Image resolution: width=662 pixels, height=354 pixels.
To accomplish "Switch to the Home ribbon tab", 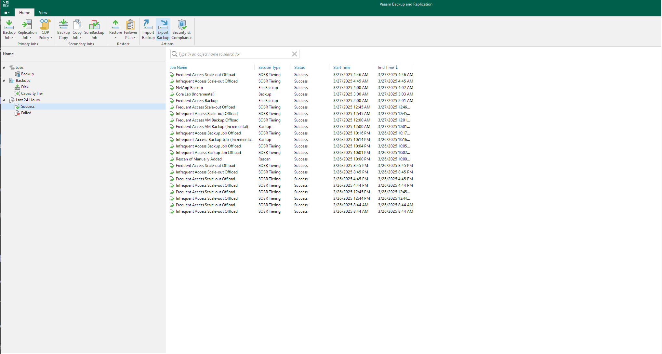I will (24, 12).
